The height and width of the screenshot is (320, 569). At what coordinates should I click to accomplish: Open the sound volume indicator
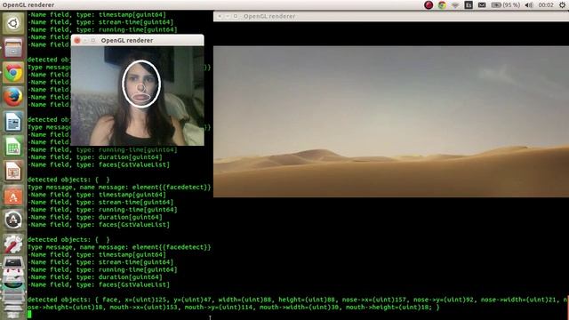[529, 4]
